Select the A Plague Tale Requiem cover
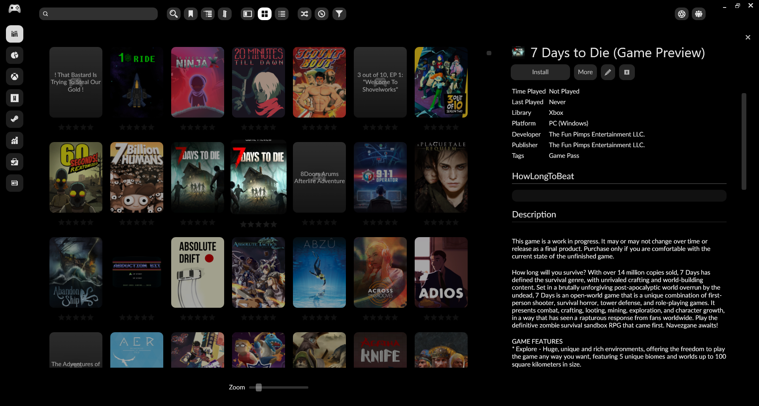Image resolution: width=759 pixels, height=406 pixels. click(441, 178)
